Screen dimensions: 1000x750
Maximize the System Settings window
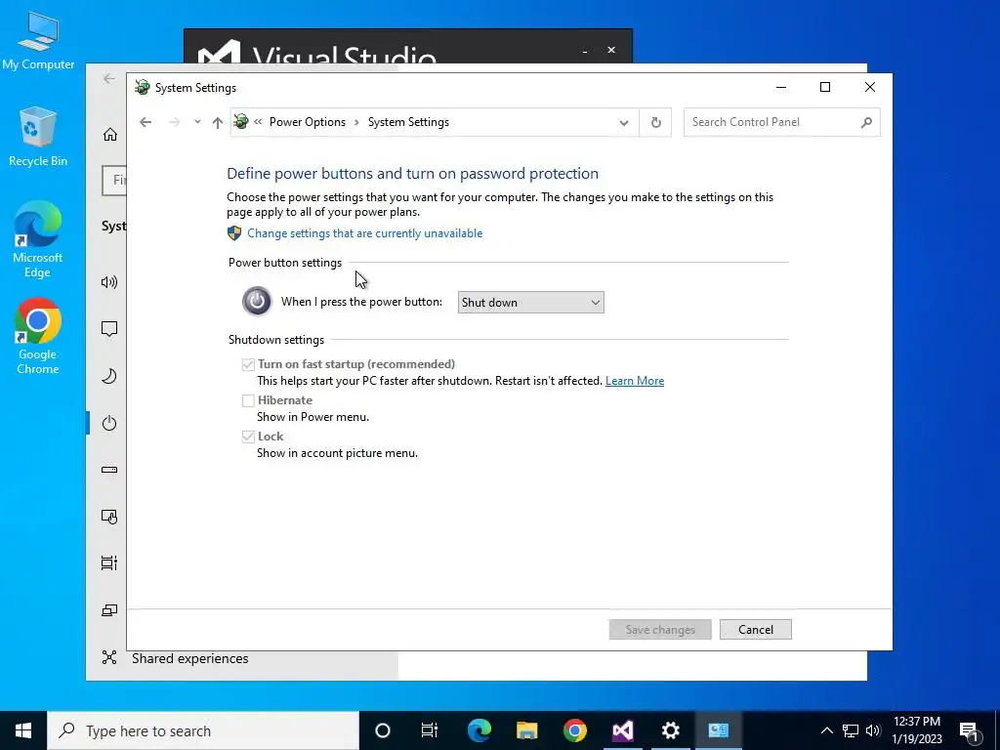coord(825,87)
